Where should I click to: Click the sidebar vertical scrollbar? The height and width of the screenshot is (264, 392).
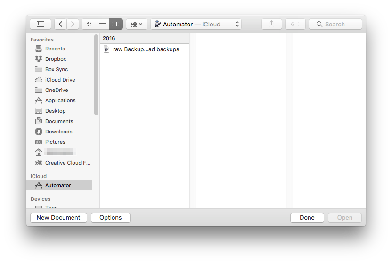(x=96, y=75)
